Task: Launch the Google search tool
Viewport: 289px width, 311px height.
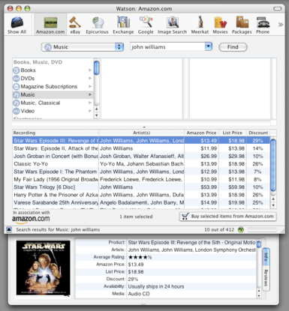Action: click(146, 25)
